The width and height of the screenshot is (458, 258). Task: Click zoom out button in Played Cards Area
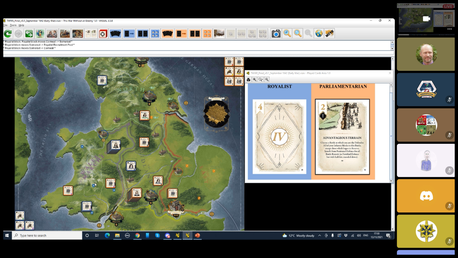point(267,80)
